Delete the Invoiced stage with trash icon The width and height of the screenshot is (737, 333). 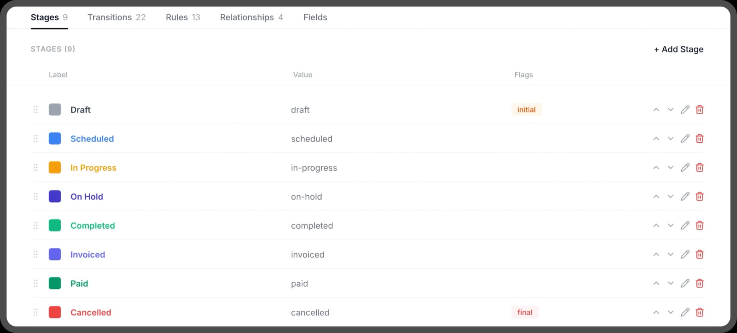(x=700, y=254)
